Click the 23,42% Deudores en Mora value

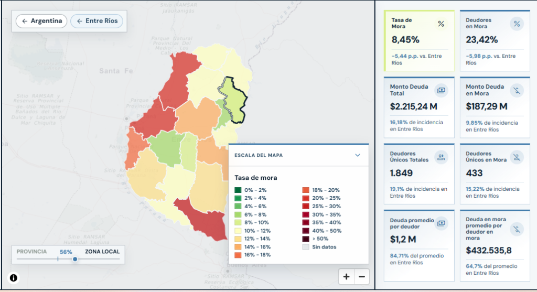[481, 40]
